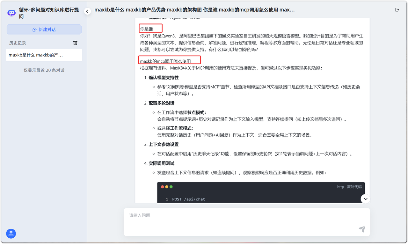
Task: Click the yellow dot on code block
Action: point(167,187)
